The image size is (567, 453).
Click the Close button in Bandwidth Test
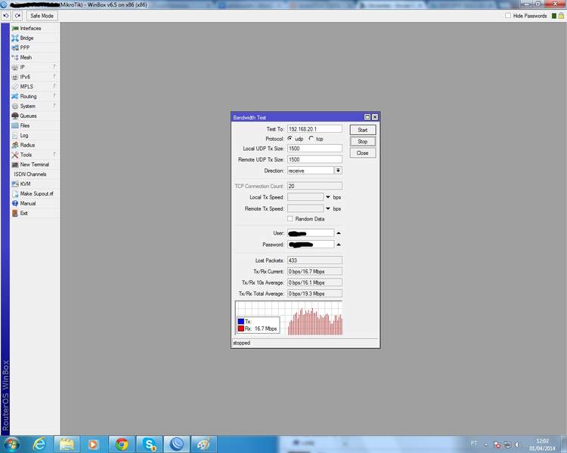point(363,153)
